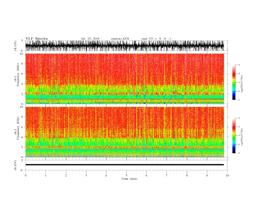Click the "6" kHz tick on ch.2 frequency axis
The height and width of the screenshot is (197, 256).
(23, 127)
